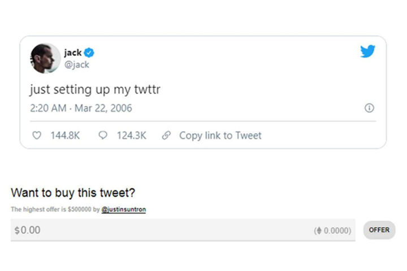Viewport: 407px width, 271px height.
Task: Click the display name jack
Action: click(x=73, y=53)
